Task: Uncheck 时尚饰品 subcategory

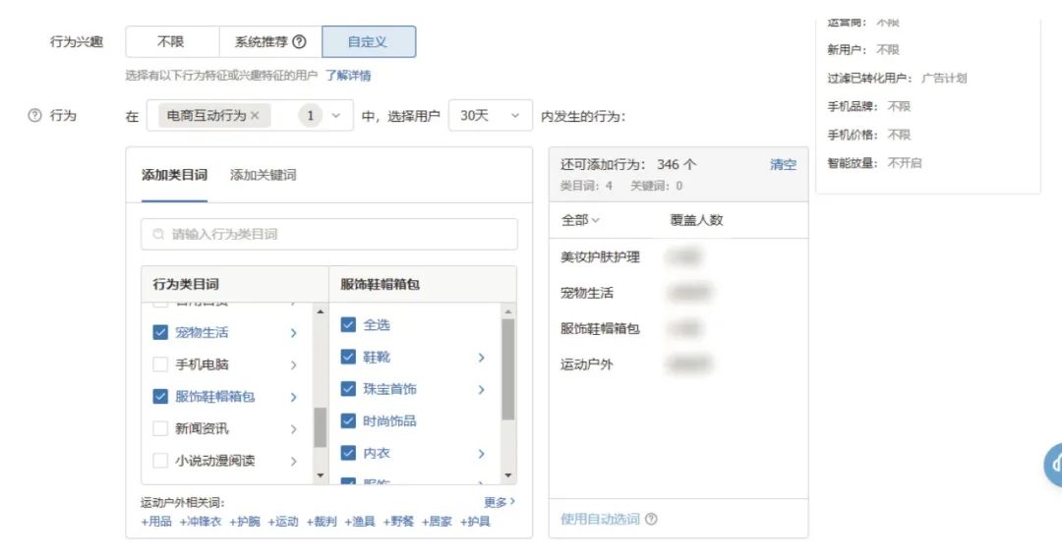Action: pos(348,420)
